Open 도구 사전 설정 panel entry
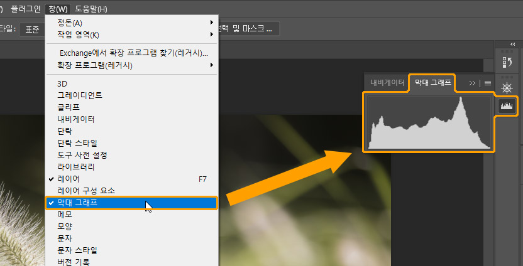 point(131,155)
